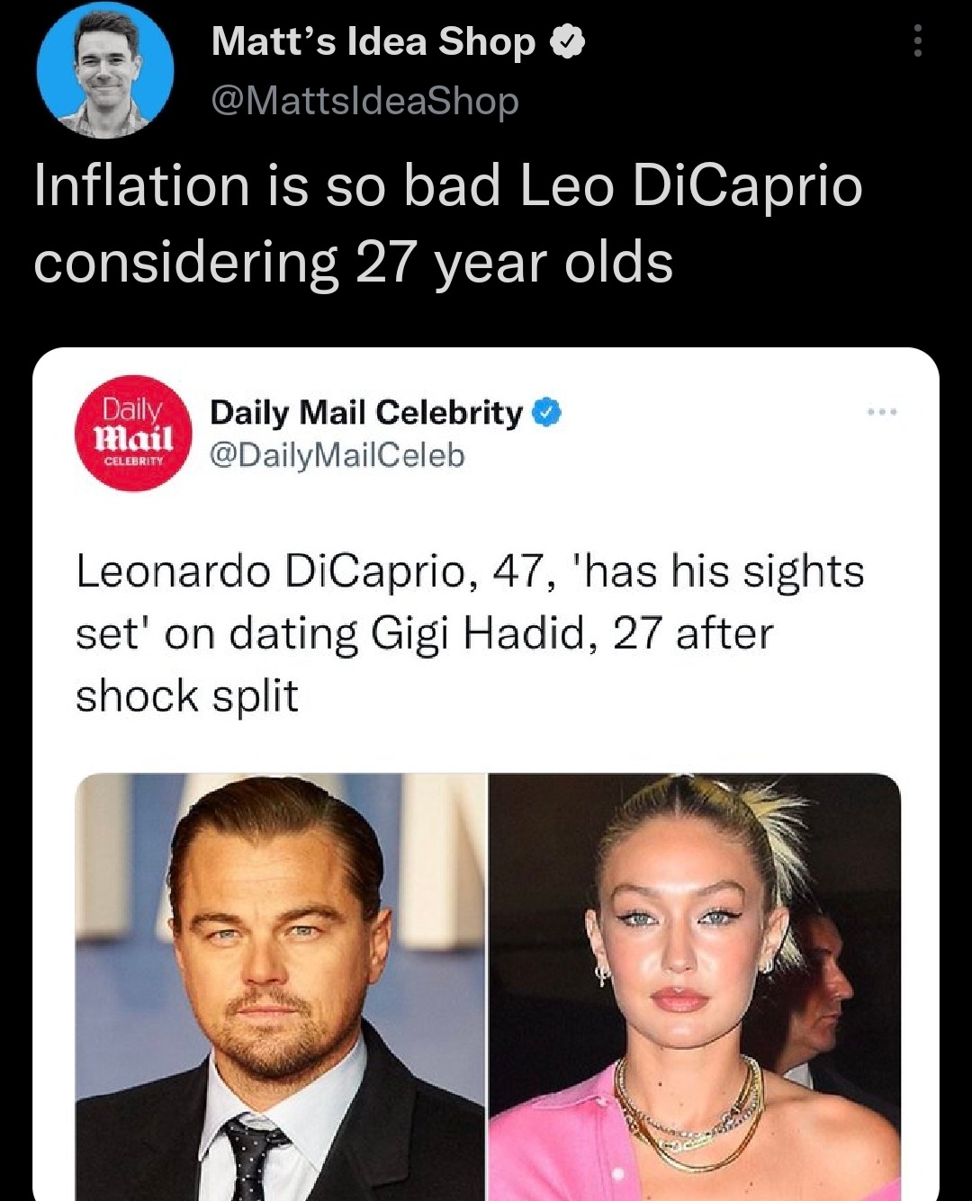Click the Daily Mail Celebrity account name

point(365,413)
